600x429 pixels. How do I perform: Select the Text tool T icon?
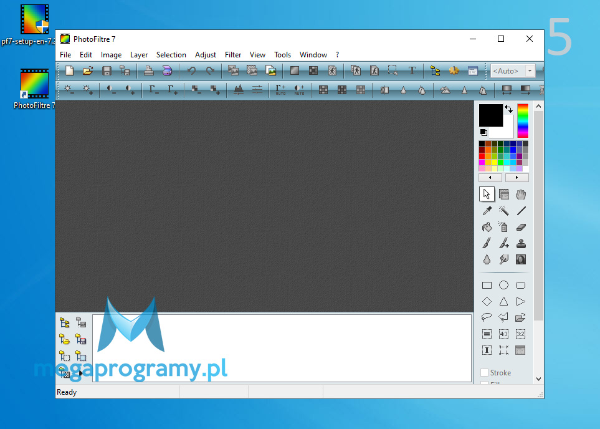[412, 71]
